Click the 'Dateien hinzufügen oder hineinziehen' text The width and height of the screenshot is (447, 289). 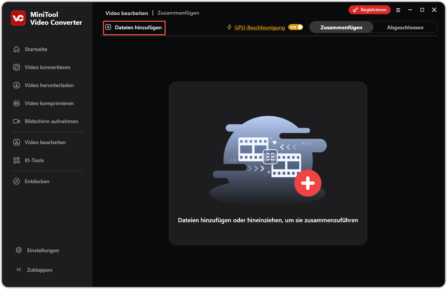pos(268,220)
